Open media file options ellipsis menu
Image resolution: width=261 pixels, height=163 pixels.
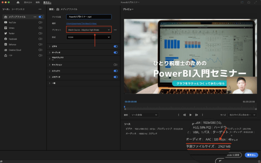(x=35, y=17)
